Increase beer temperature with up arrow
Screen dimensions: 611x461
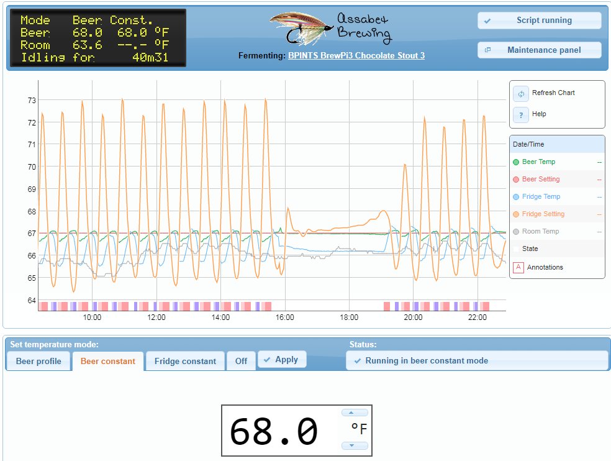[x=354, y=413]
